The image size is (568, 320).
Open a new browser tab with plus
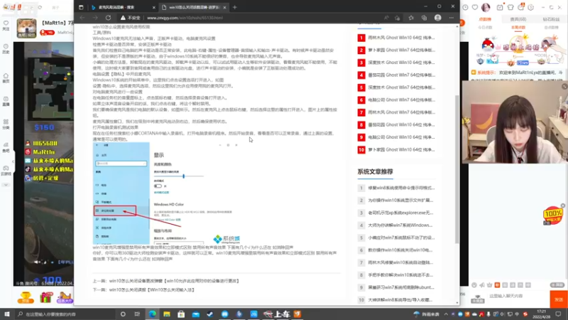click(x=235, y=7)
